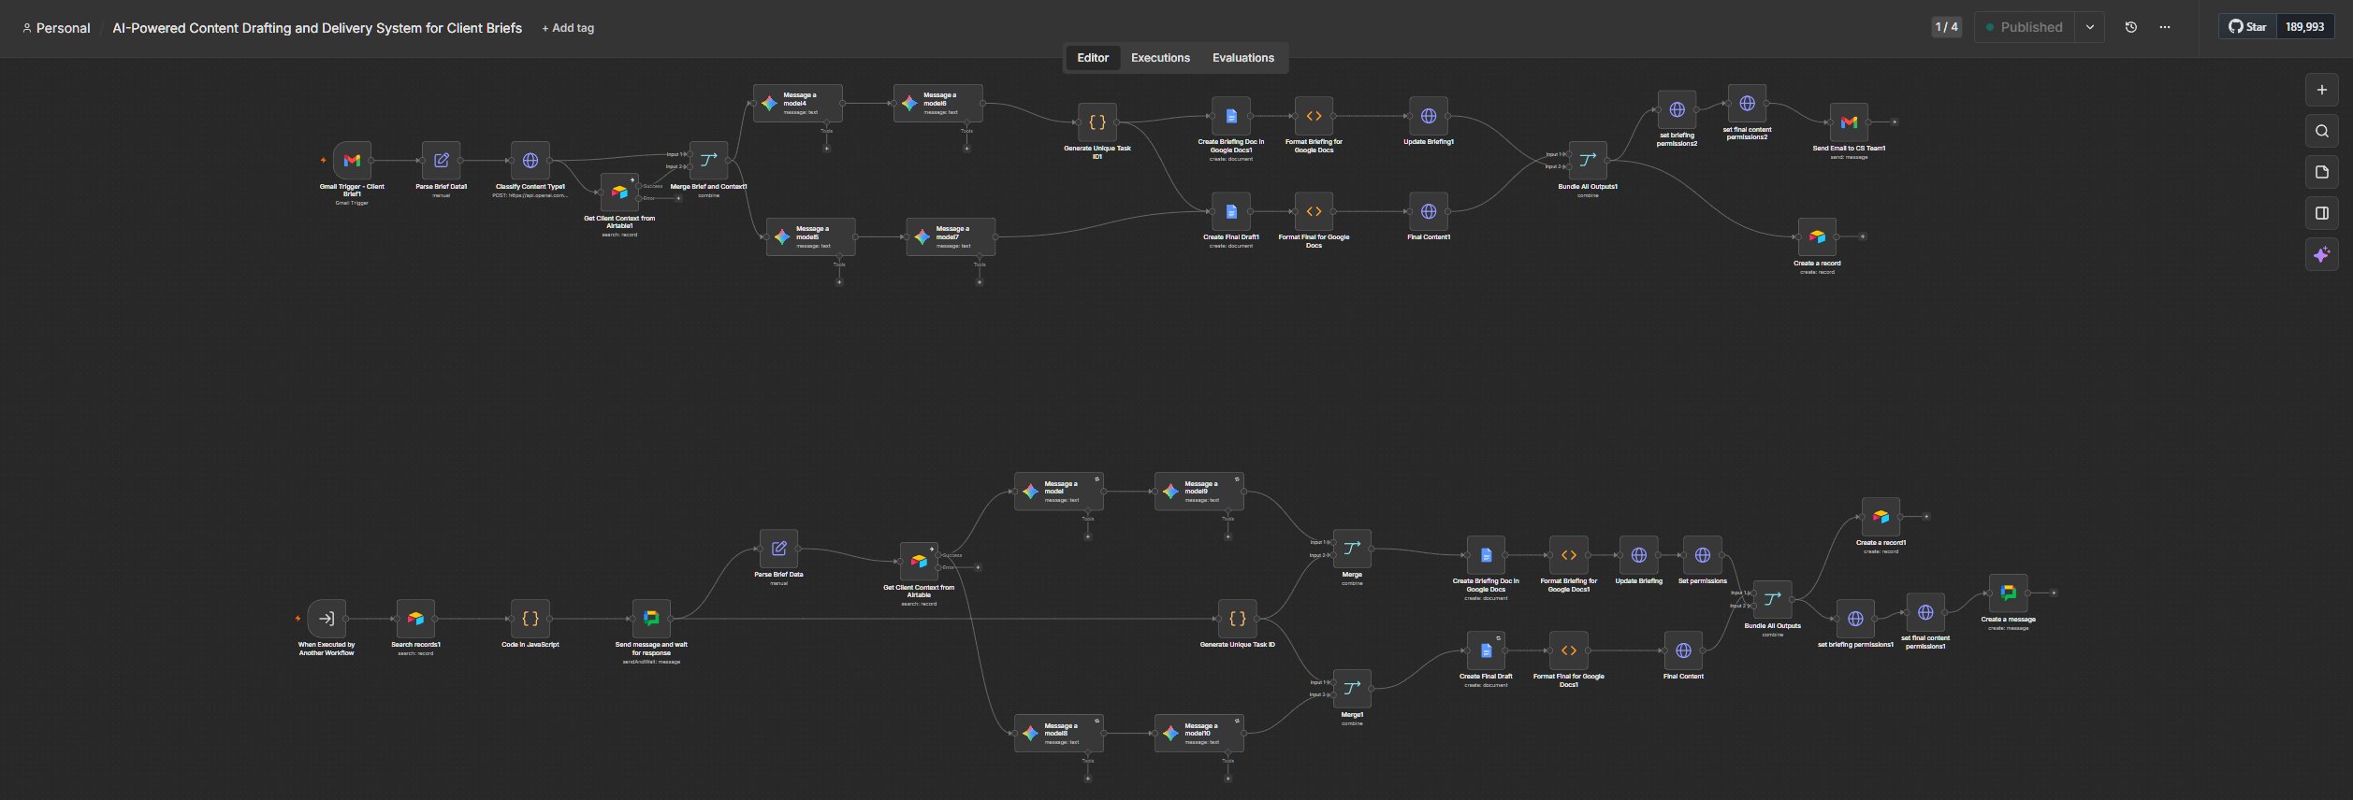Select the When Executed by Another Workflow trigger

click(327, 619)
